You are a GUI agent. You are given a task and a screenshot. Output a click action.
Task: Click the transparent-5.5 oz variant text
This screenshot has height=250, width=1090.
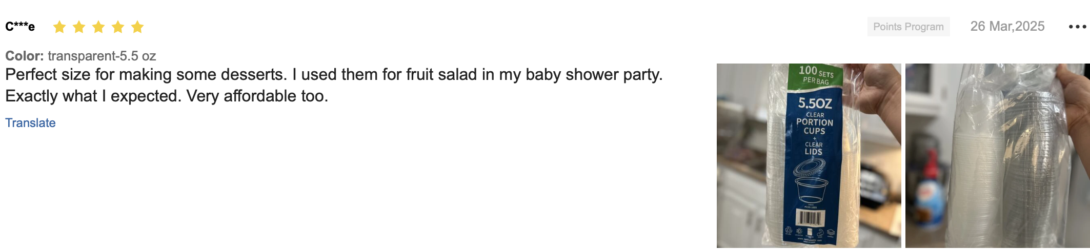[102, 56]
